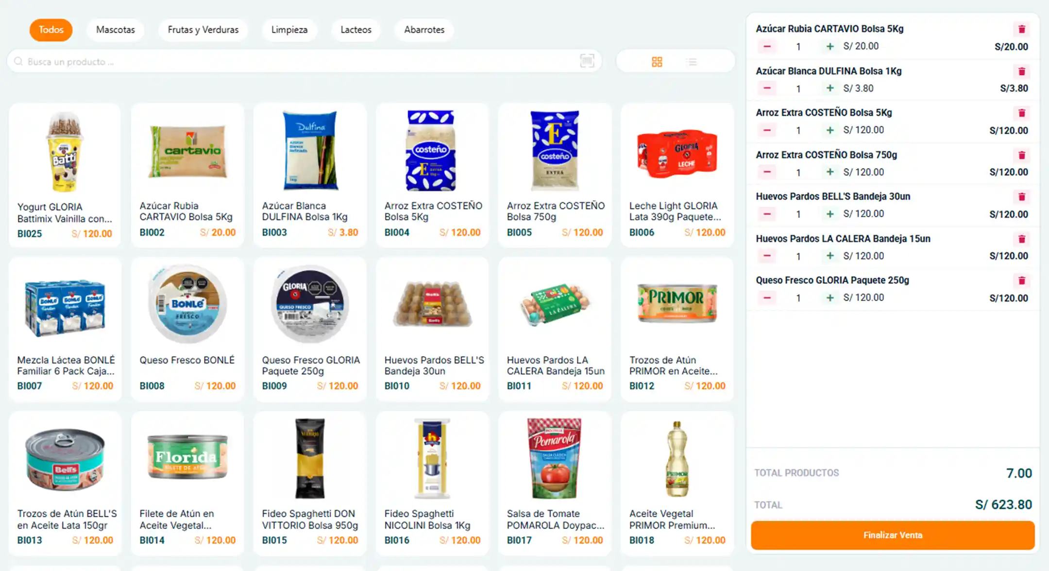Delete Azúcar Rubia CARTAVIO from cart
The height and width of the screenshot is (571, 1049).
point(1021,29)
